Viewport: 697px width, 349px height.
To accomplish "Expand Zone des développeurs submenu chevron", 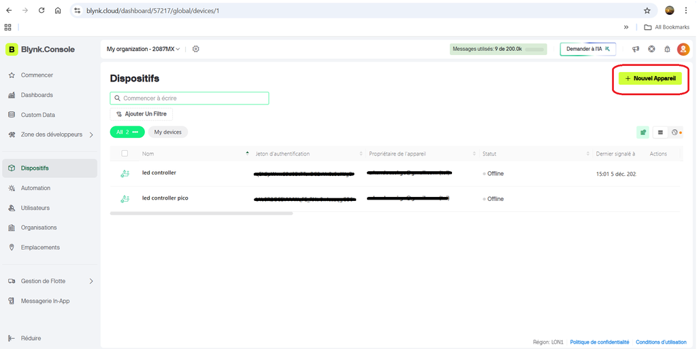I will (x=91, y=135).
